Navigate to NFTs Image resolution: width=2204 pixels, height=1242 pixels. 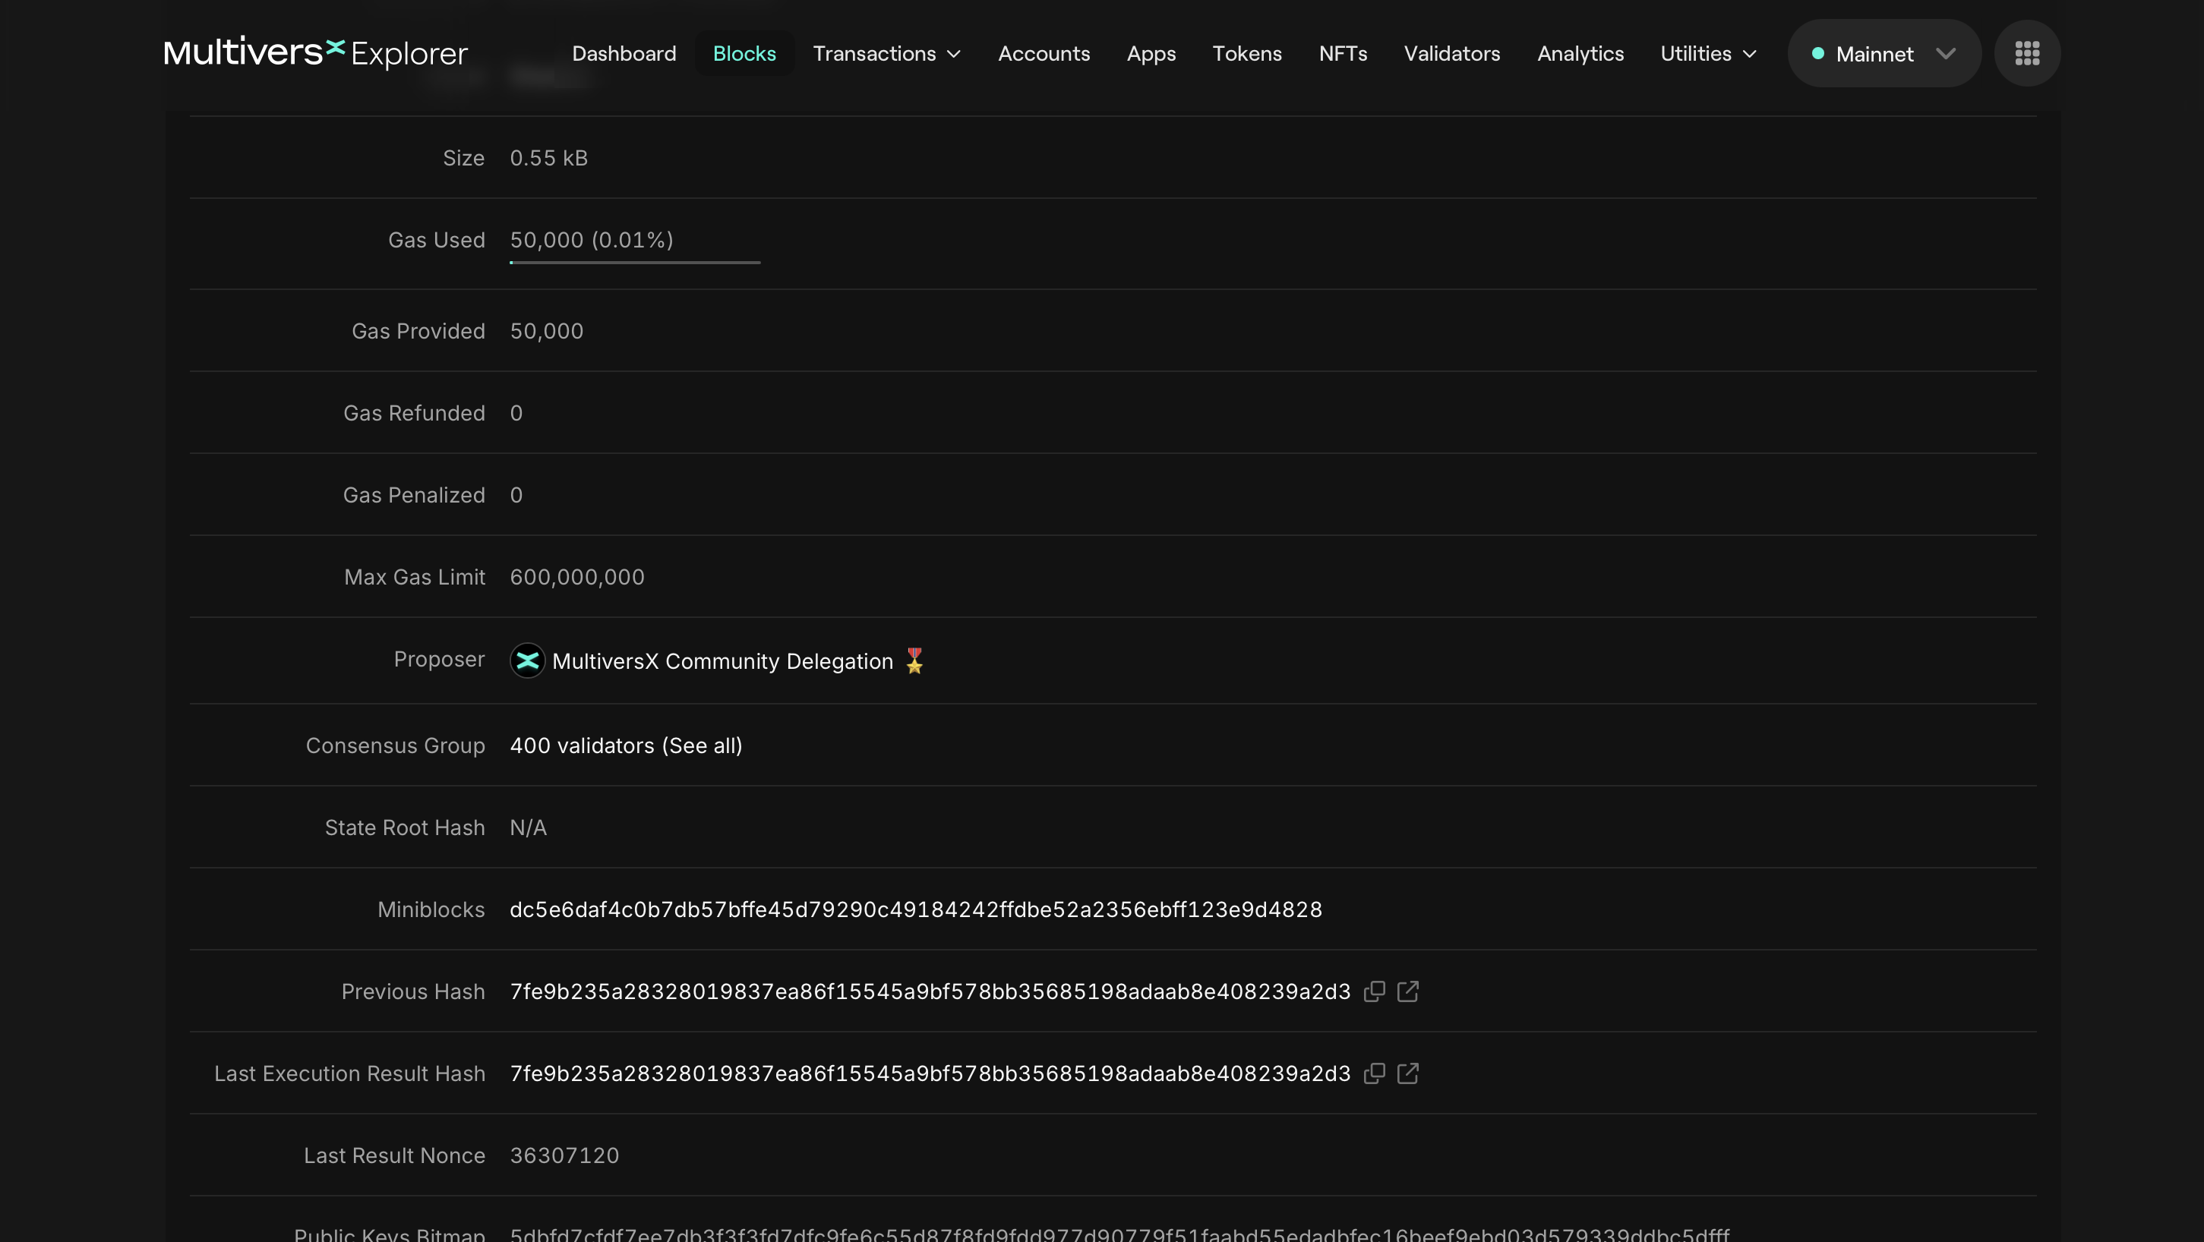(1343, 53)
